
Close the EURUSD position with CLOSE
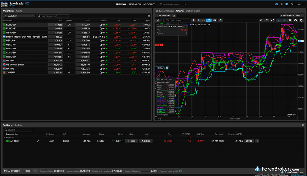pyautogui.click(x=249, y=141)
